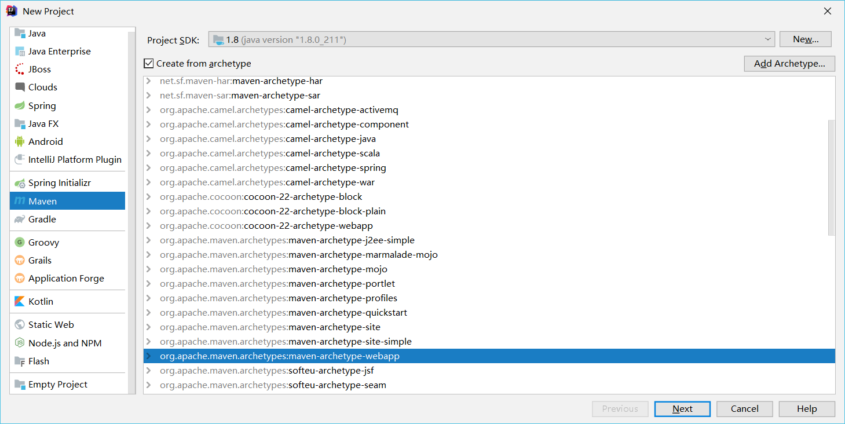Click the Java project type icon
The image size is (845, 424).
20,34
